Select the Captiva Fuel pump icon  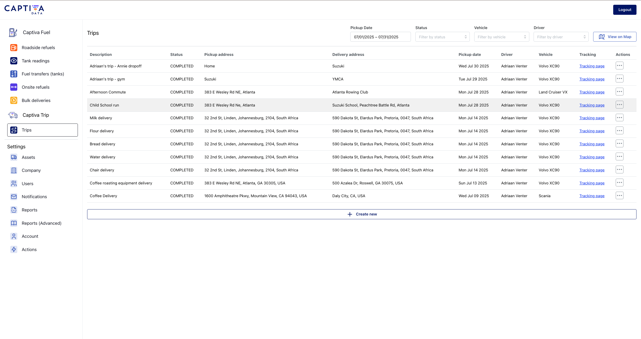click(13, 32)
